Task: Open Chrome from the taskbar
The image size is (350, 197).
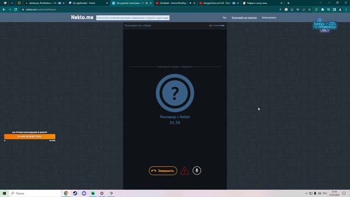Action: click(66, 193)
